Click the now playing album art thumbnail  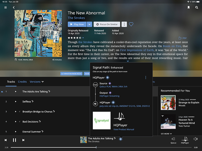83,140
